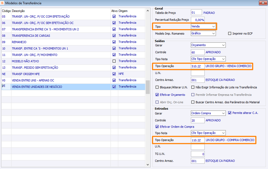The image size is (268, 169).
Task: Click Entradas Controle field with 20
Action: (198, 120)
